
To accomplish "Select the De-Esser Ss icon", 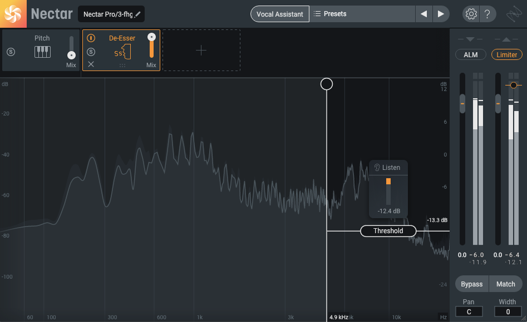I will point(122,52).
